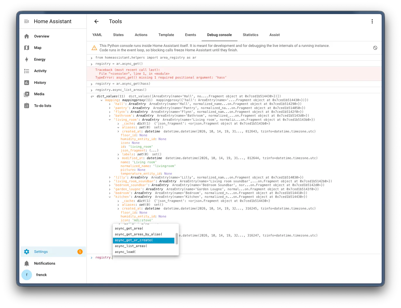
Task: Click the Settings notification badge
Action: point(80,252)
